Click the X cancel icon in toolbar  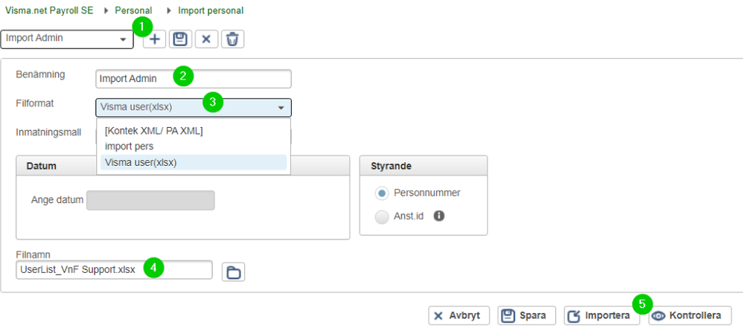click(x=206, y=39)
